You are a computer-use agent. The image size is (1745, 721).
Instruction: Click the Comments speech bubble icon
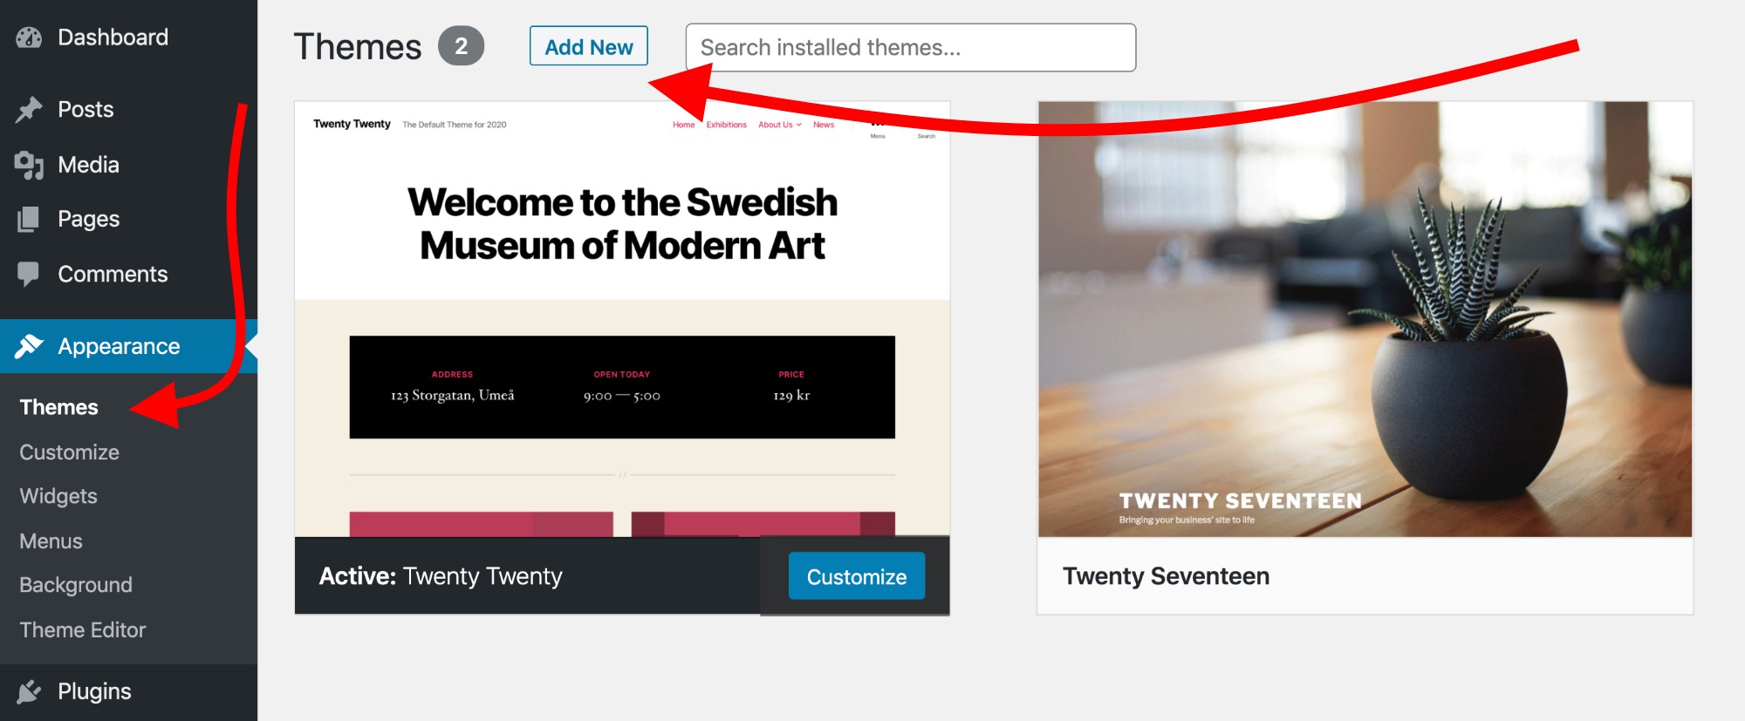29,275
